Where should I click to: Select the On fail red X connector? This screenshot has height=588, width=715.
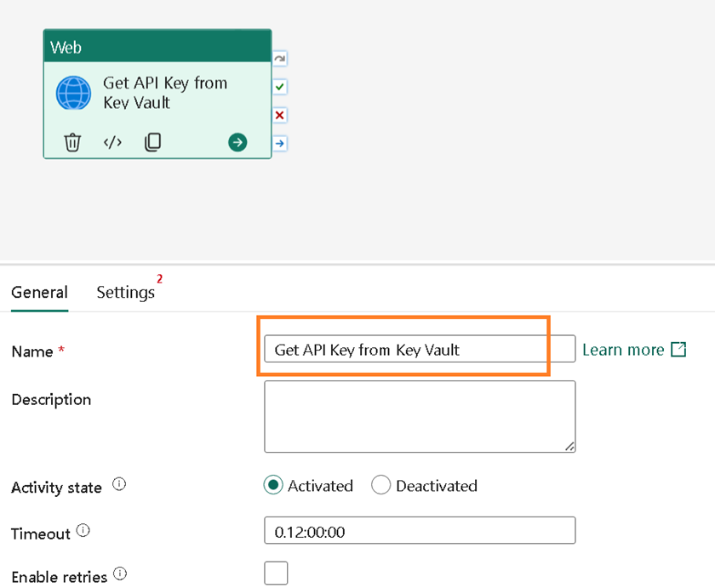pos(280,115)
